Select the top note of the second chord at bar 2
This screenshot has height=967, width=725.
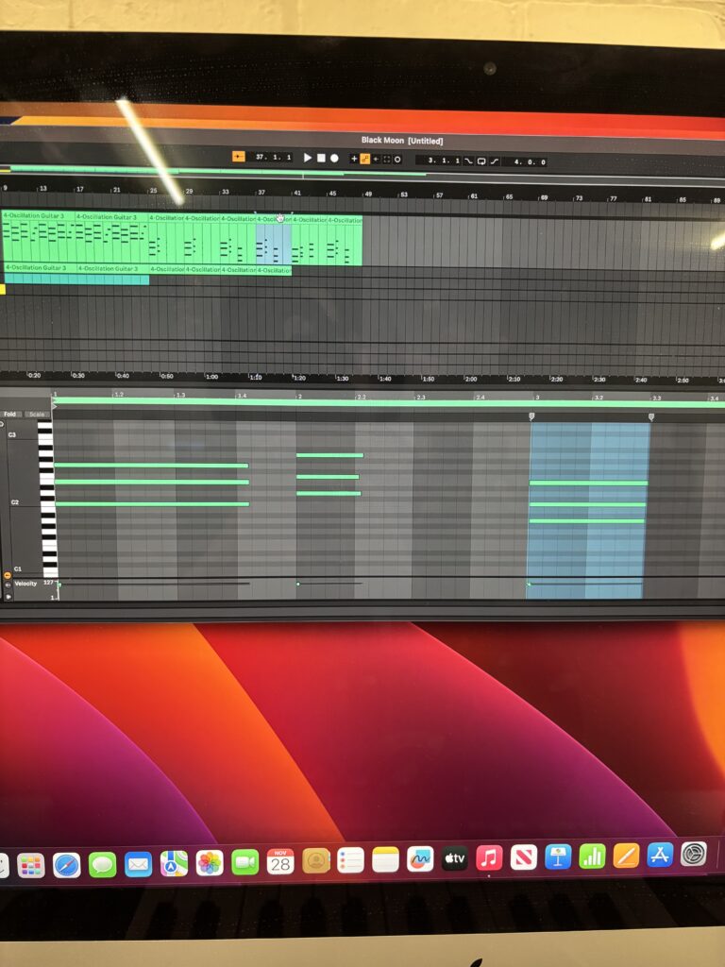[329, 455]
